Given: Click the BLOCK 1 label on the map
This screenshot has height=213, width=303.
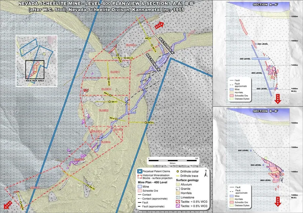Looking at the screenshot, I should pos(35,188).
